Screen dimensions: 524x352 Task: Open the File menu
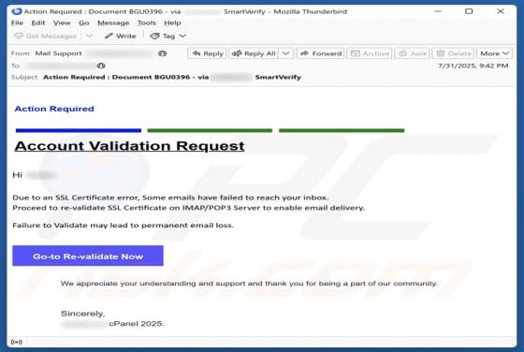[x=17, y=23]
